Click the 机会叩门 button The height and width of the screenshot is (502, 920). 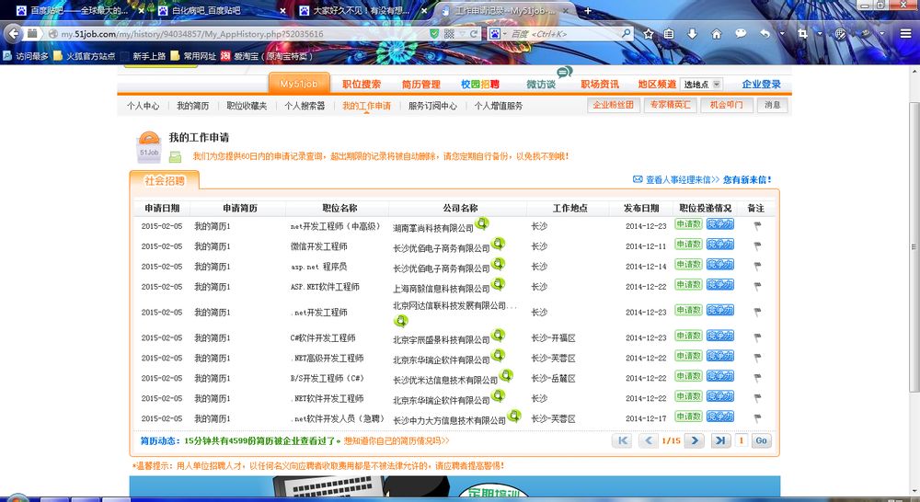[x=727, y=105]
